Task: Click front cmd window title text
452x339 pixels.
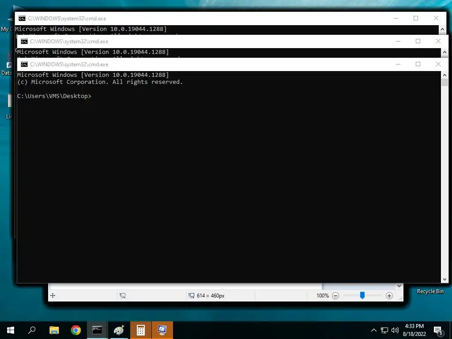Action: click(x=69, y=64)
